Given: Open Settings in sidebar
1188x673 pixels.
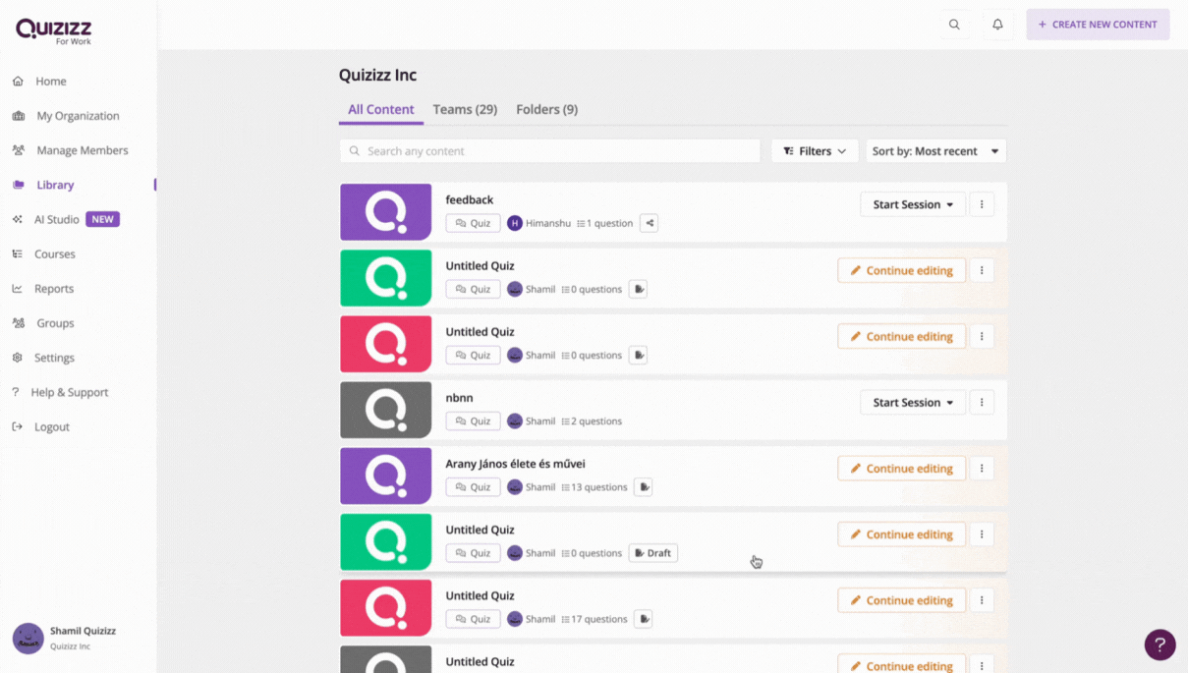Looking at the screenshot, I should 54,358.
